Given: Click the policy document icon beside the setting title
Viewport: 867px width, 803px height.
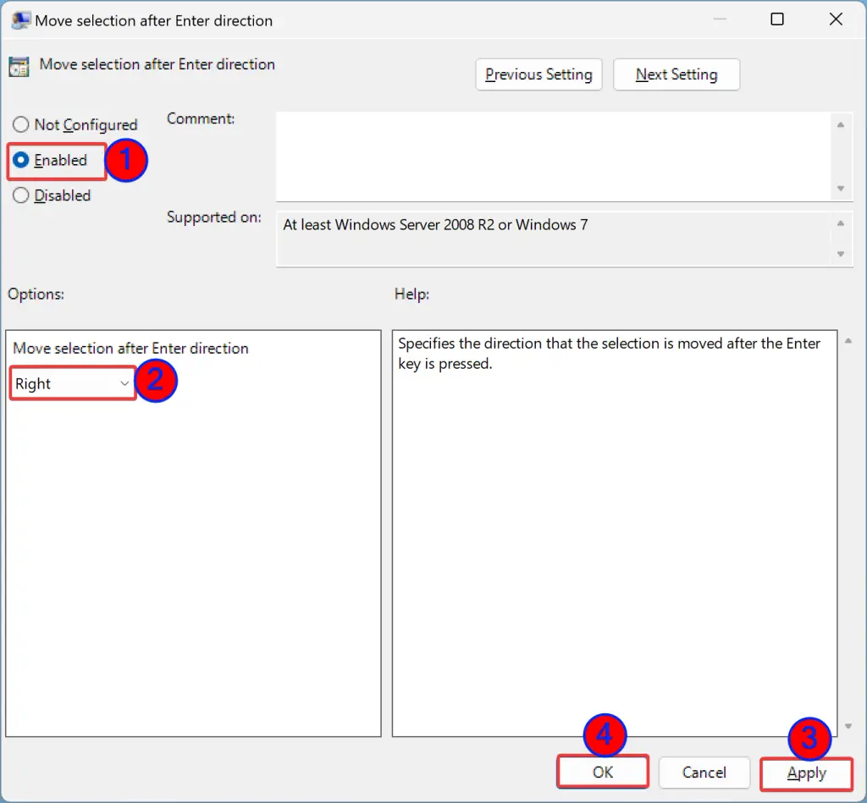Looking at the screenshot, I should [x=17, y=64].
